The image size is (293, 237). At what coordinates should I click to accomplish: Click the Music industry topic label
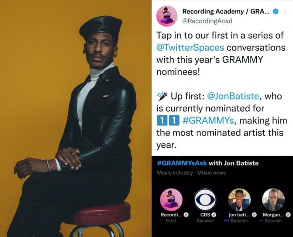[175, 173]
